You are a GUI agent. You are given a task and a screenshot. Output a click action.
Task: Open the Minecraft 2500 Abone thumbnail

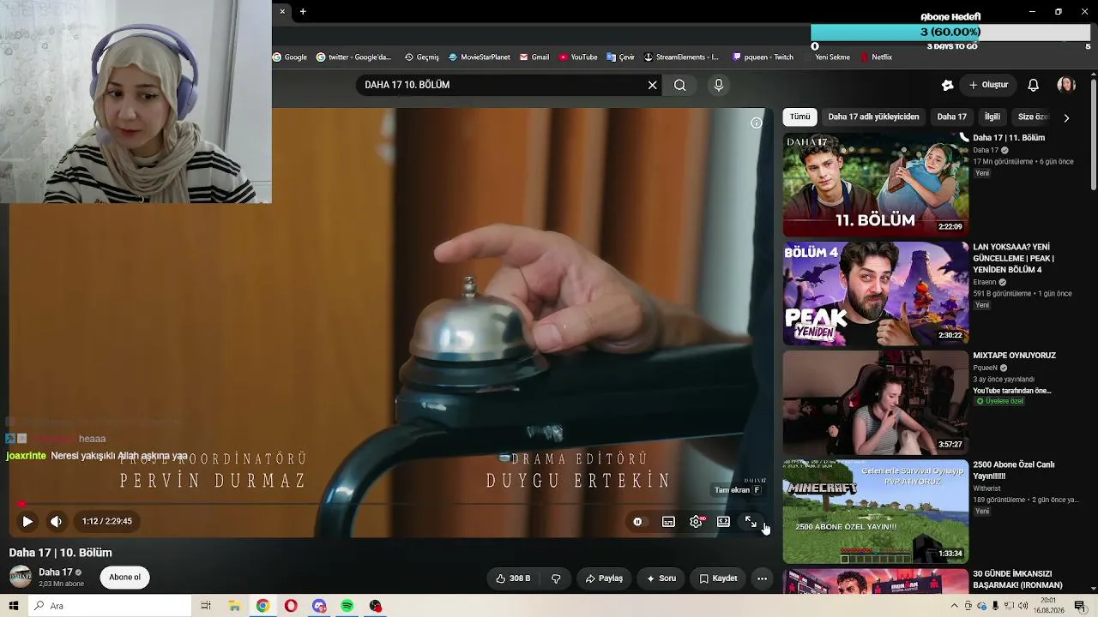pyautogui.click(x=876, y=512)
